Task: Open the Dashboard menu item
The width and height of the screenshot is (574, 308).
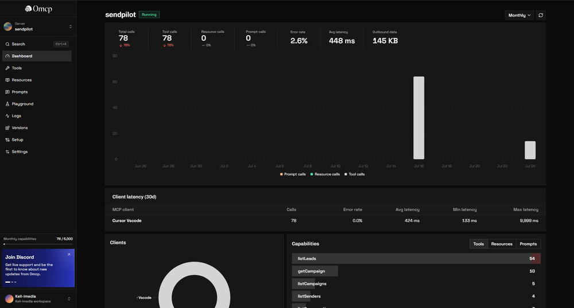Action: click(37, 56)
